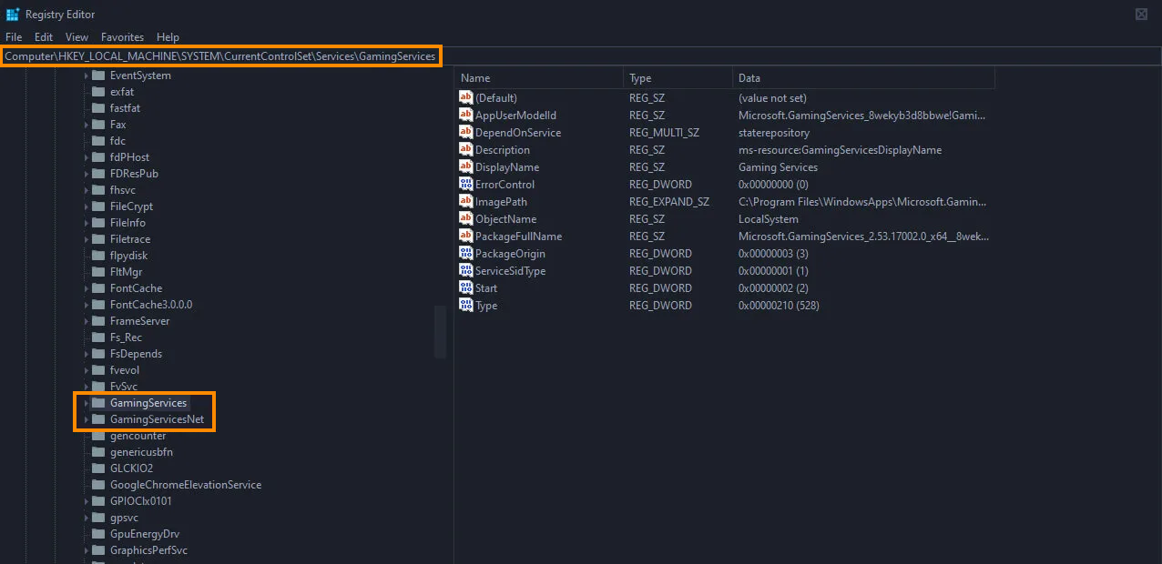Expand the Fax key

coord(87,125)
